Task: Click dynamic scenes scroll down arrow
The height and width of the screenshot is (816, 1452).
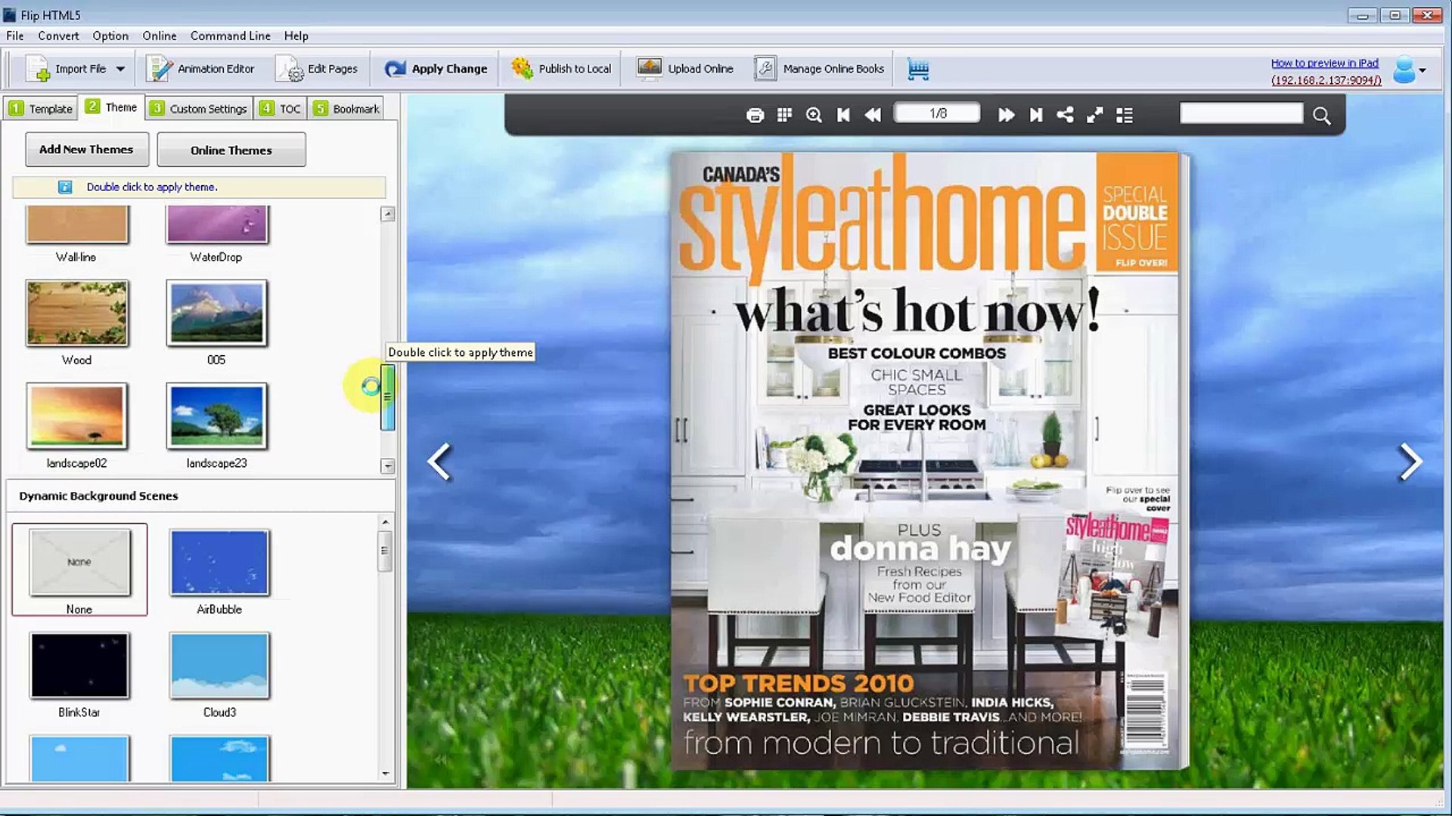Action: coord(386,774)
